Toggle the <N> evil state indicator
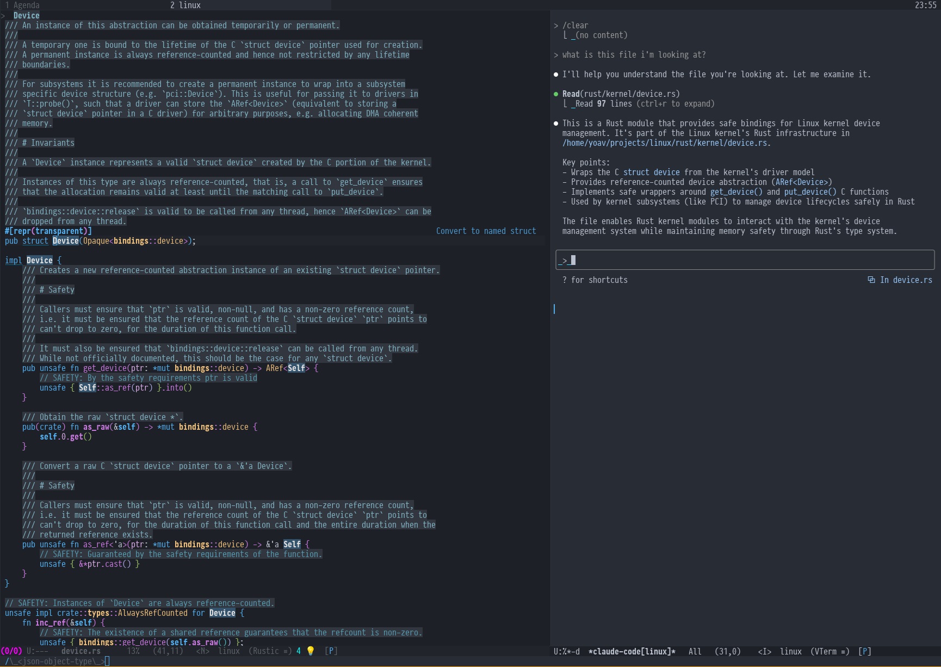Viewport: 941px width, 667px height. coord(202,651)
